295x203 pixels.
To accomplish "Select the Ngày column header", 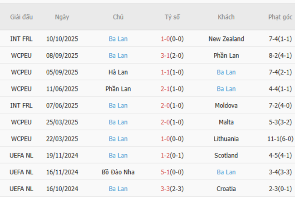I will pyautogui.click(x=62, y=17).
